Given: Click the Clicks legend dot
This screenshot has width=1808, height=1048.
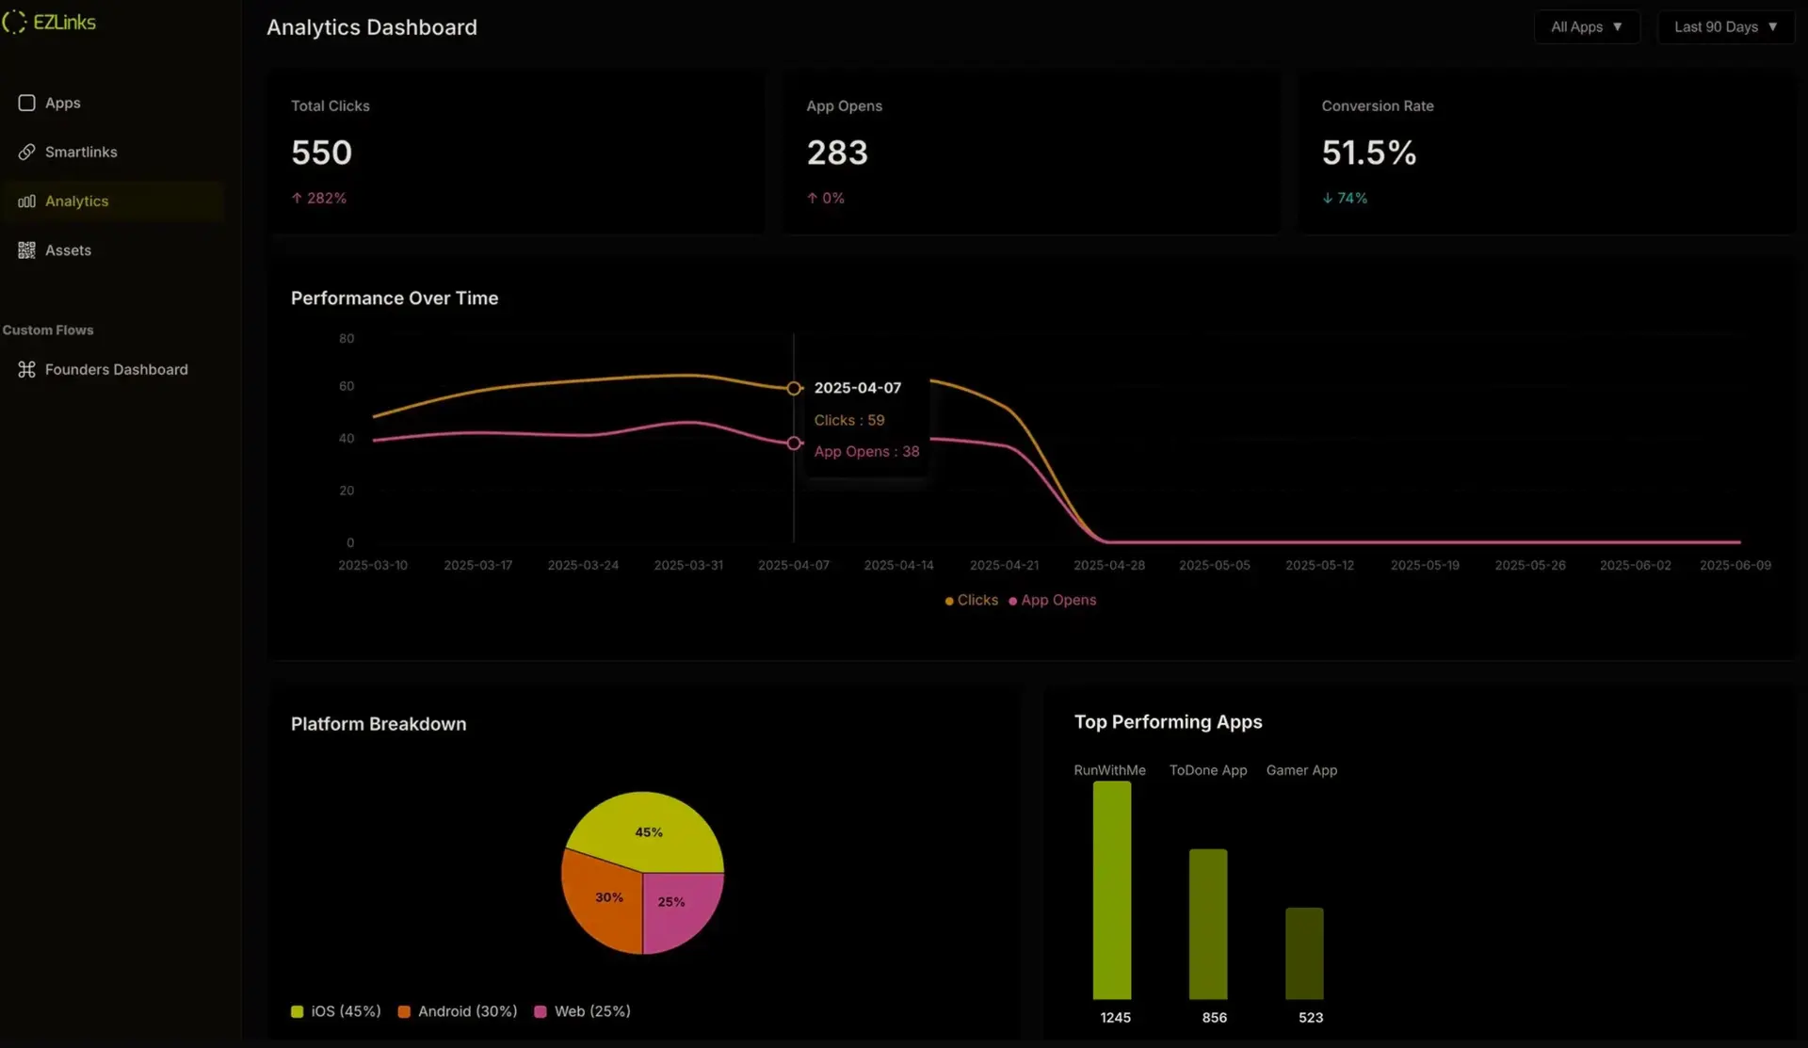Looking at the screenshot, I should 949,601.
